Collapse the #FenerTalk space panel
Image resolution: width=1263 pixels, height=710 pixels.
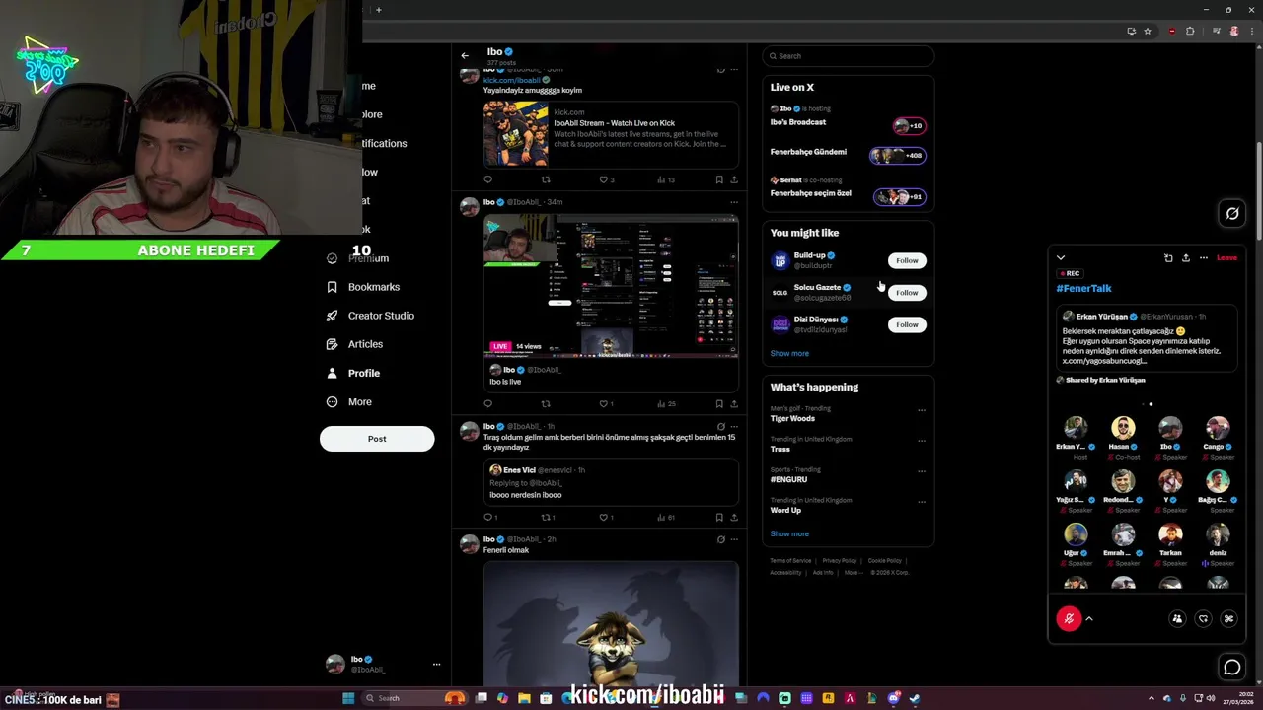tap(1061, 257)
